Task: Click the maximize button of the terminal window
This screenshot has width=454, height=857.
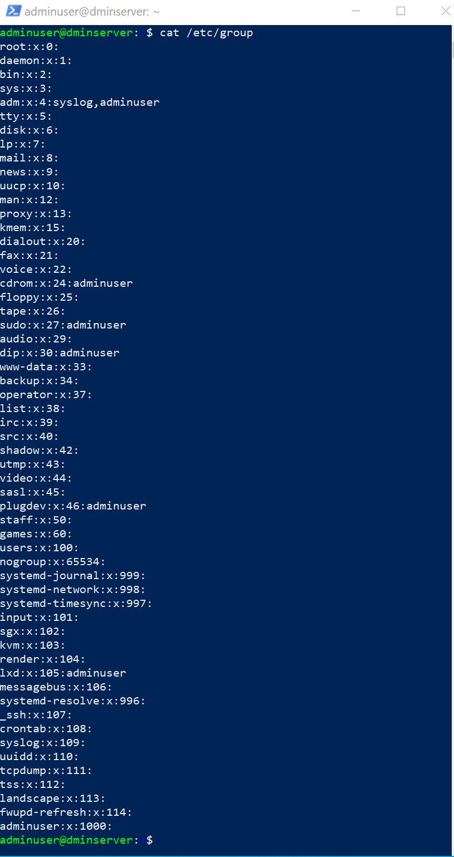Action: pos(401,11)
